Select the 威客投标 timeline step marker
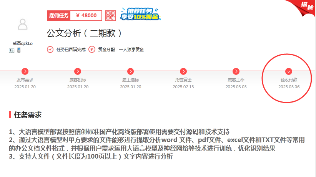The image size is (316, 177). (x=78, y=71)
